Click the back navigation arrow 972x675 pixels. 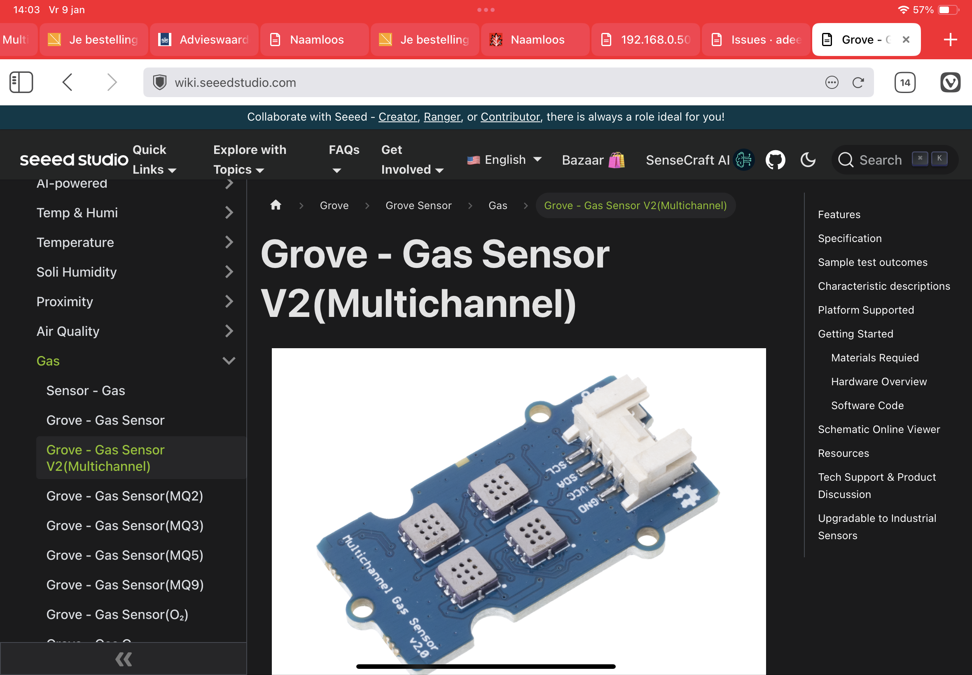68,82
